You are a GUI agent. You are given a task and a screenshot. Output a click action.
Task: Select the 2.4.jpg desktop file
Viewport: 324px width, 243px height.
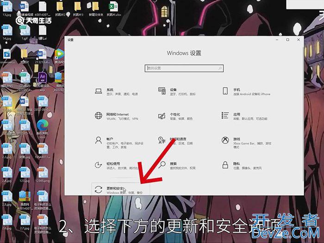coord(7,174)
